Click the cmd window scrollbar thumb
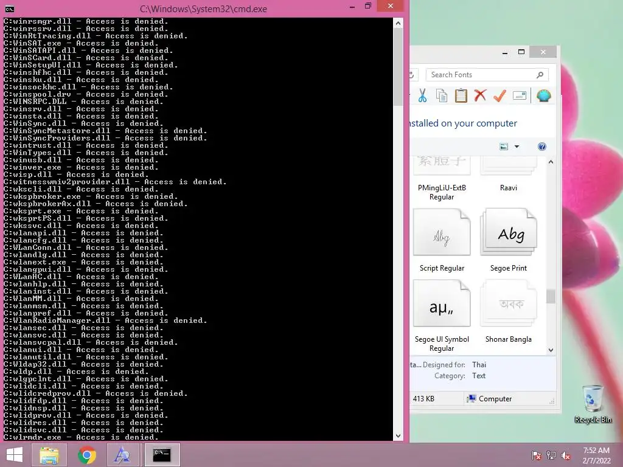The image size is (623, 467). click(398, 67)
